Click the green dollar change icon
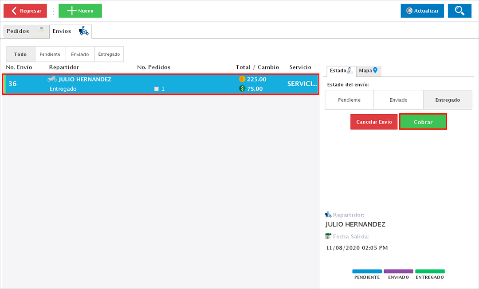The image size is (479, 289). pyautogui.click(x=242, y=89)
